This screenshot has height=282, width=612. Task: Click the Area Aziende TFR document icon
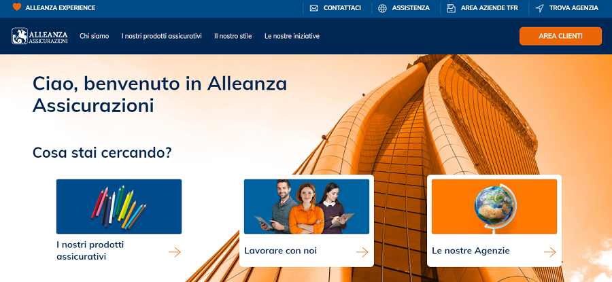(452, 8)
